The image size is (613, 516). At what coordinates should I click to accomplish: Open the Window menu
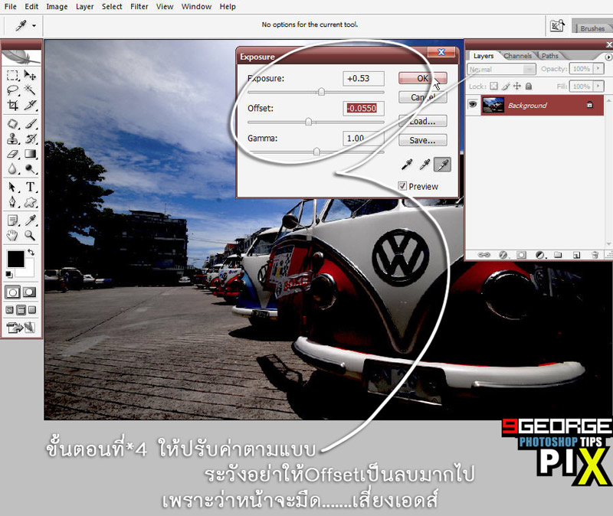[196, 7]
